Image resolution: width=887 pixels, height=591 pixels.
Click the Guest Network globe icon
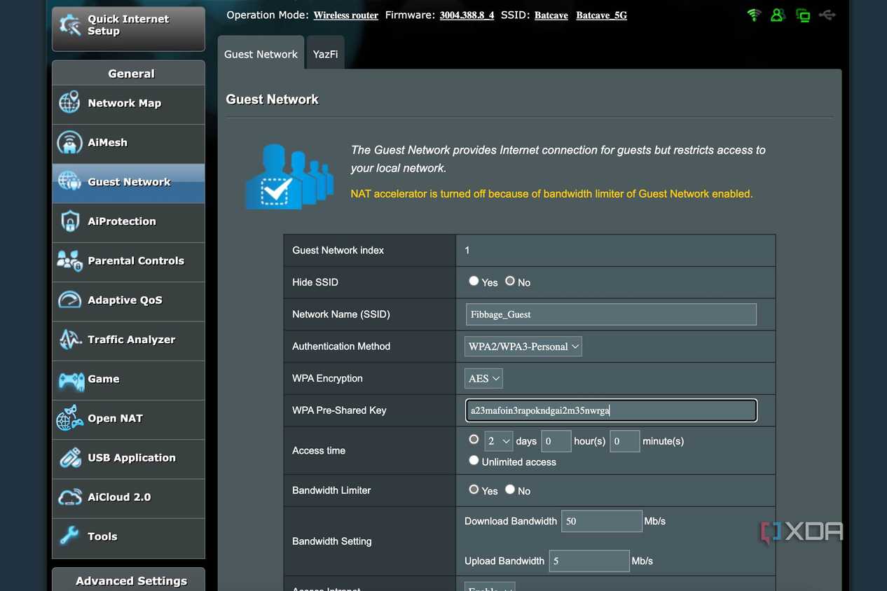coord(69,181)
